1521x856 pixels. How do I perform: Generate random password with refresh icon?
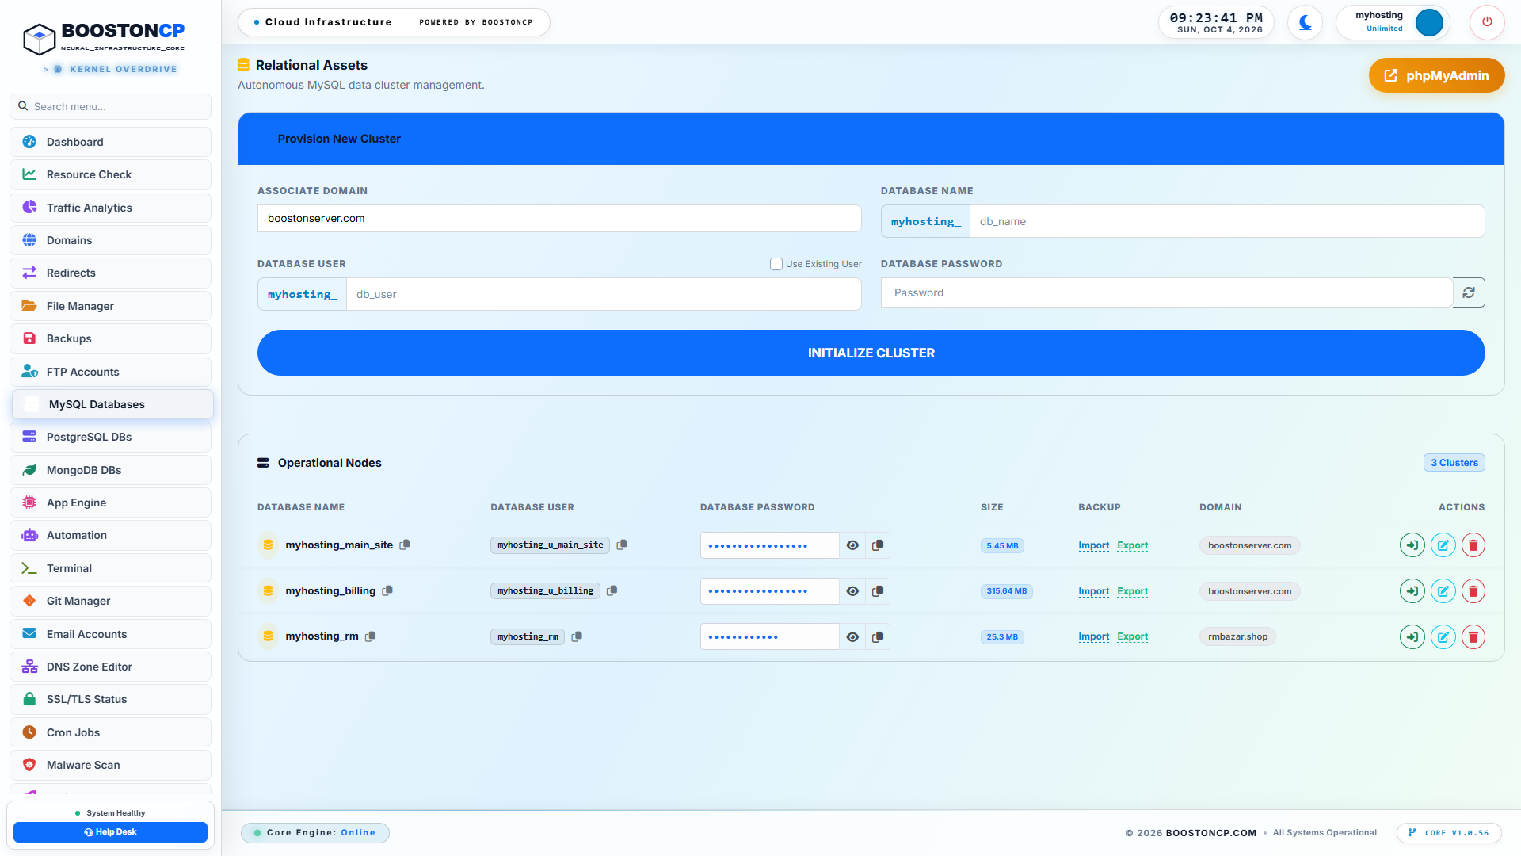pos(1469,292)
